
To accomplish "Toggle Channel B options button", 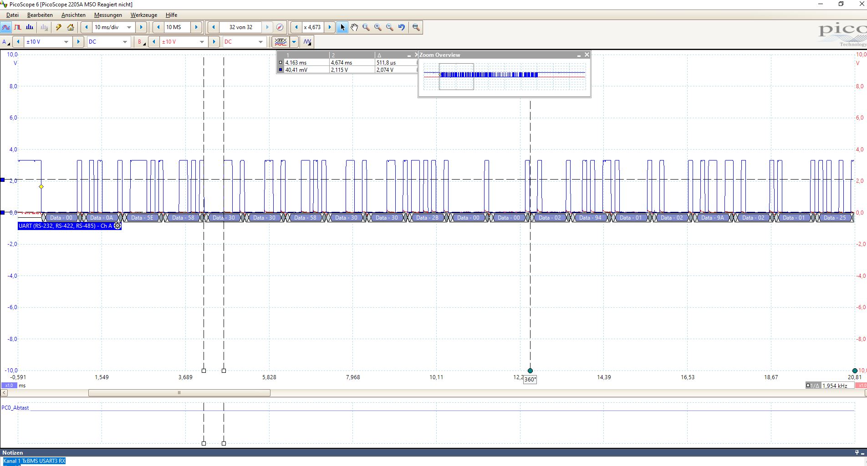I will [141, 42].
